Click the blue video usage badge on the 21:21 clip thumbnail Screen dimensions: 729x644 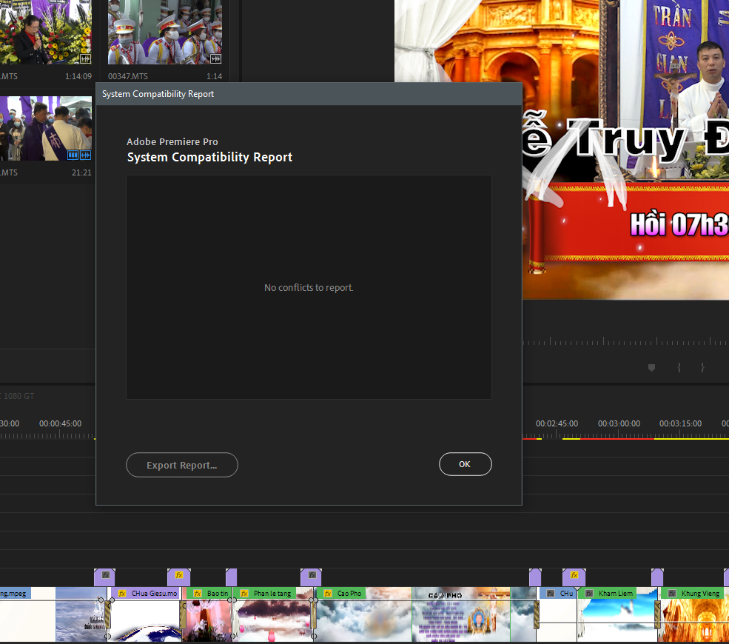point(73,155)
